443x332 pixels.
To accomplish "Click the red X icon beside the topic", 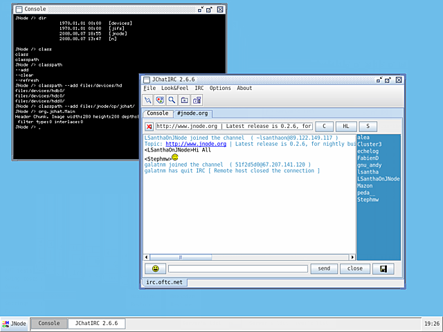I will [150, 127].
